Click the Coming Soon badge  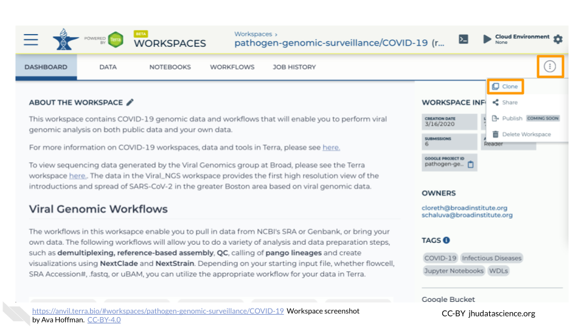pyautogui.click(x=543, y=118)
